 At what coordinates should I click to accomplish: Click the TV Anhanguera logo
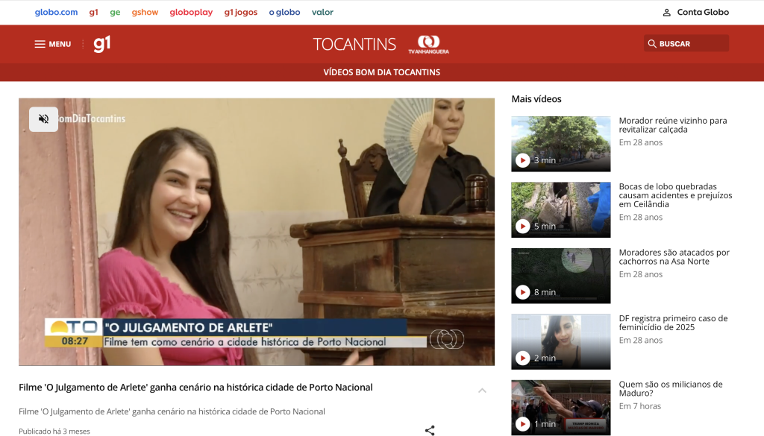(428, 44)
